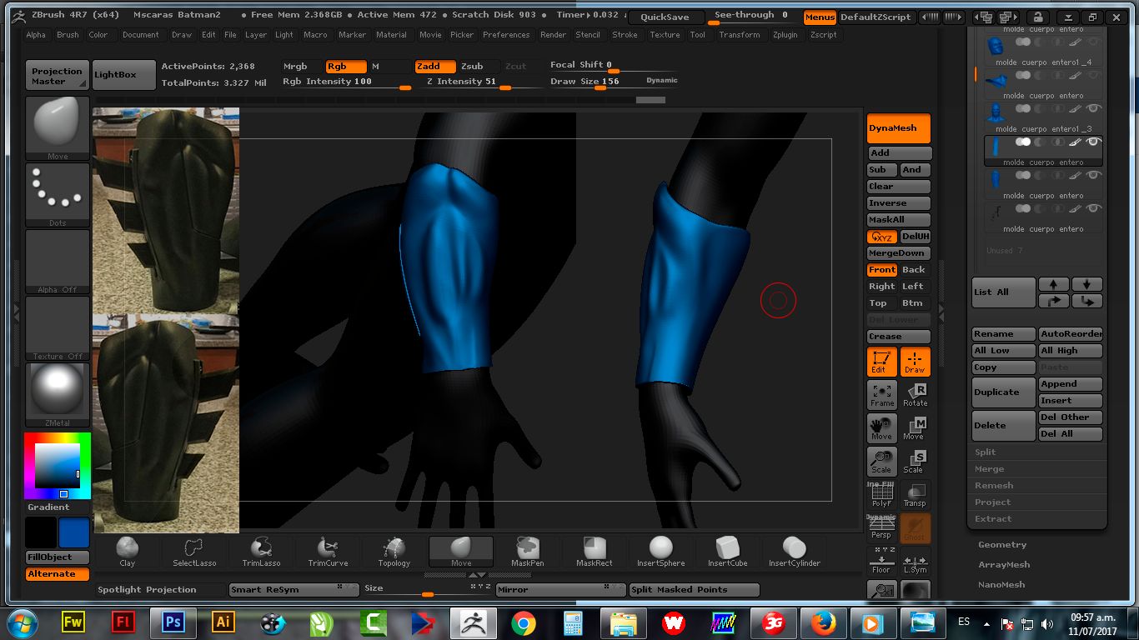1139x640 pixels.
Task: Toggle L.Sym local symmetry
Action: (x=915, y=561)
